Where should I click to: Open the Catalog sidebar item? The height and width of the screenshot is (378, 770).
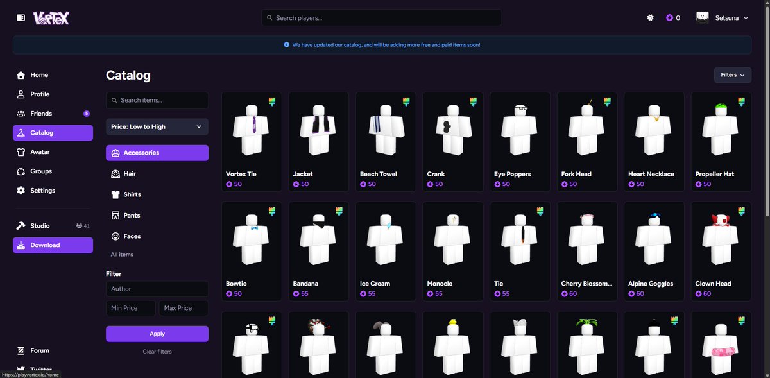[53, 133]
